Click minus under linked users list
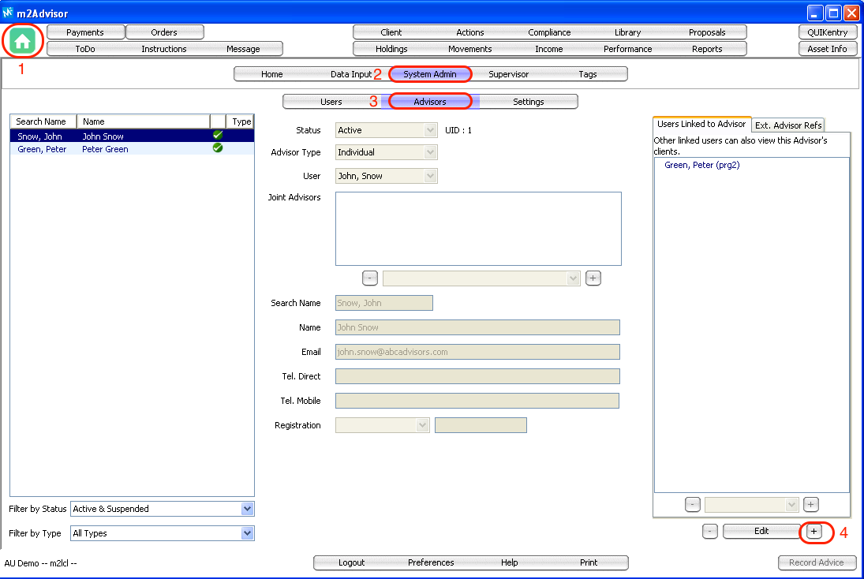864x579 pixels. pyautogui.click(x=692, y=504)
